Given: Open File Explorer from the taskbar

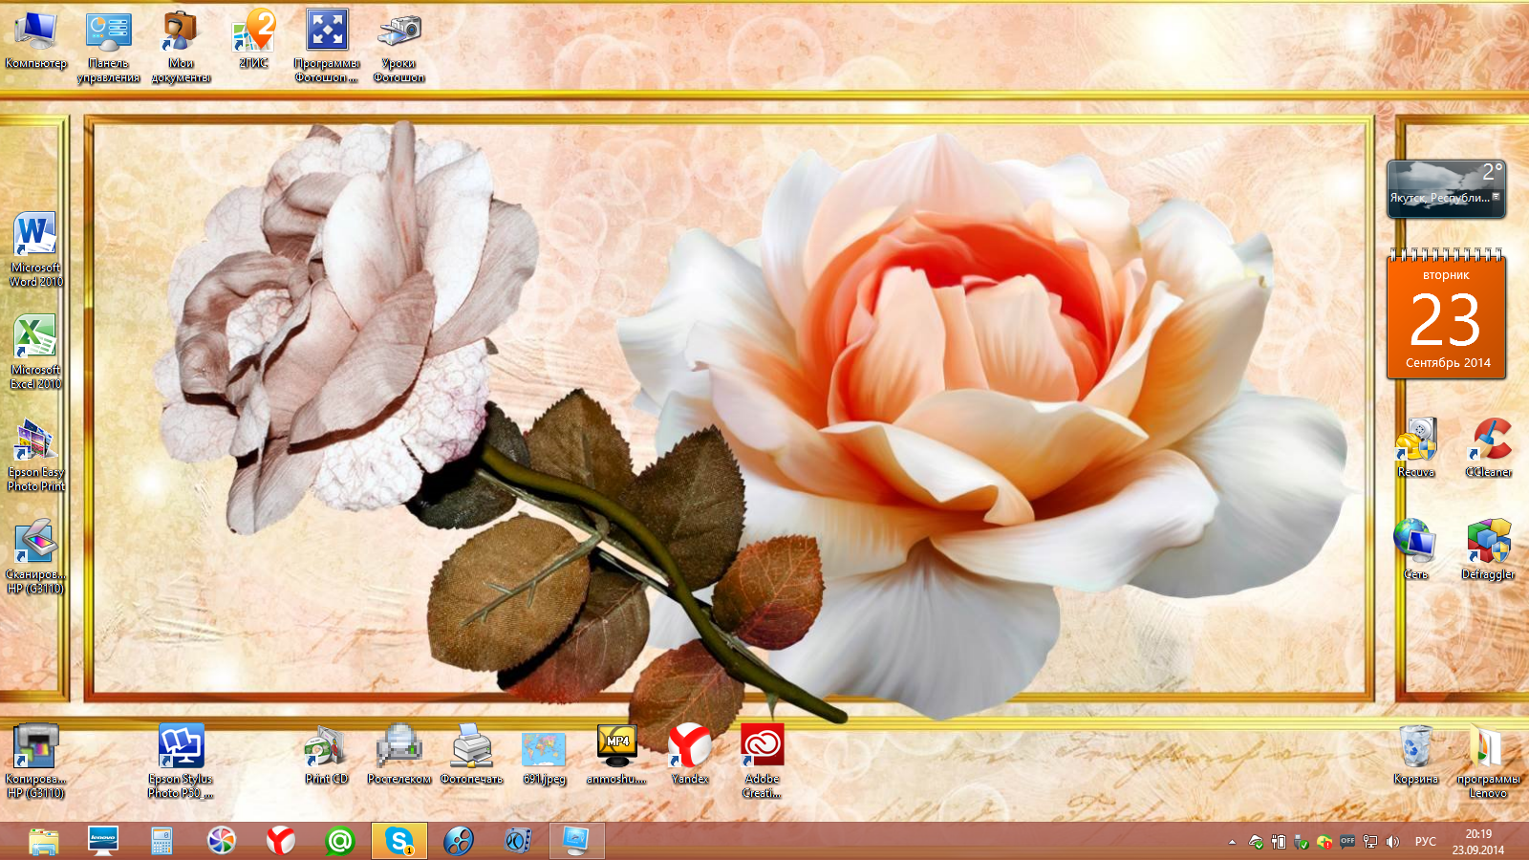Looking at the screenshot, I should 43,841.
